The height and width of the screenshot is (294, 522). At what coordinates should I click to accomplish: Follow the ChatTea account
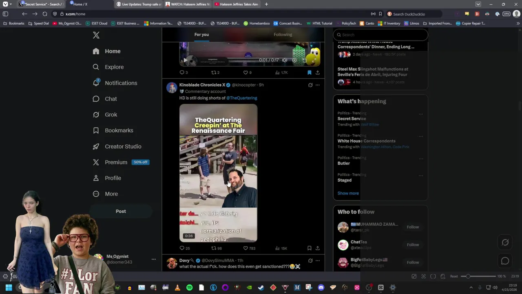(413, 245)
